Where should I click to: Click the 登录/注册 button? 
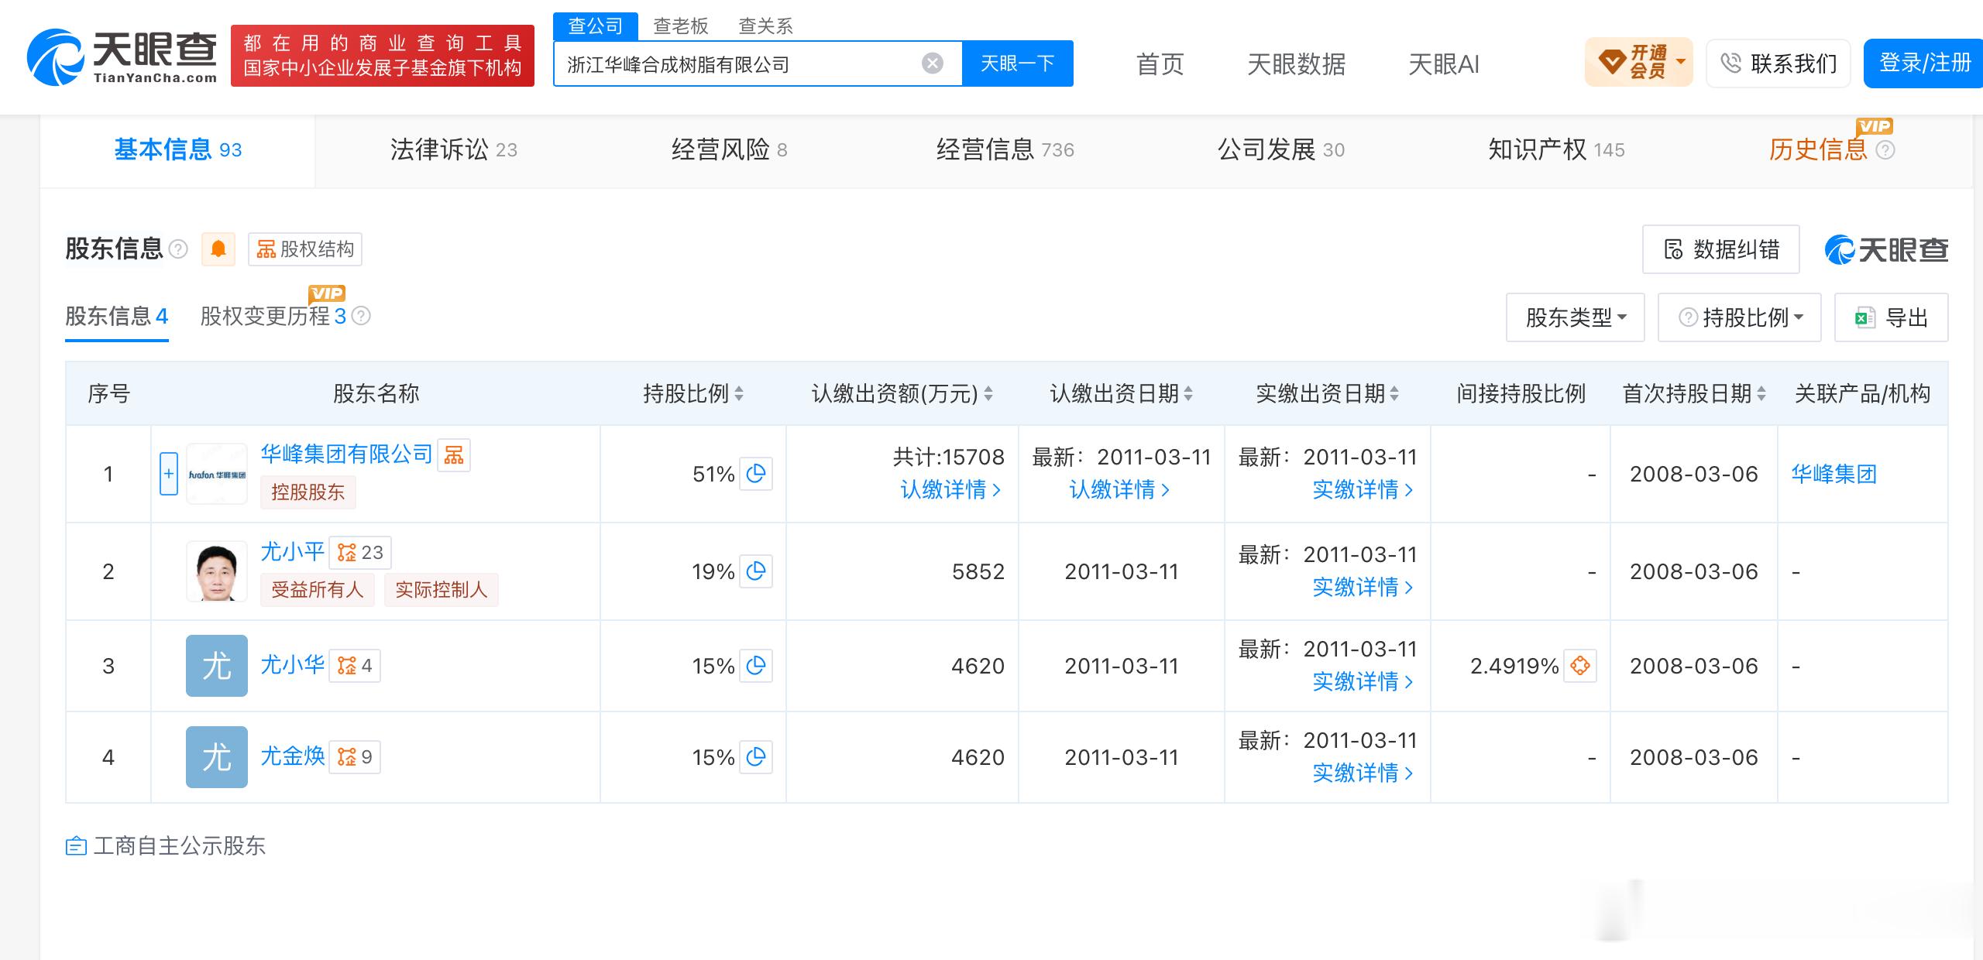tap(1924, 62)
